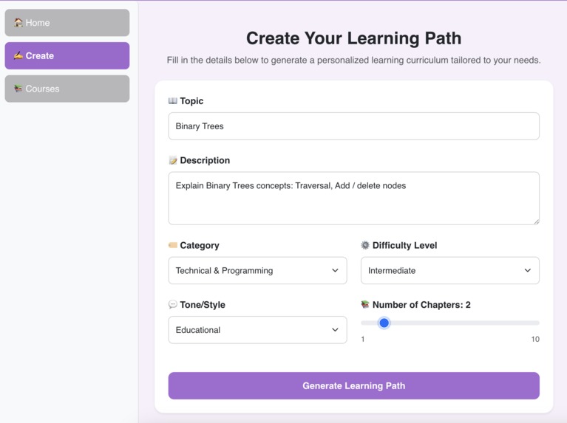The width and height of the screenshot is (567, 423).
Task: Open the Technical & Programming category dropdown
Action: click(257, 271)
